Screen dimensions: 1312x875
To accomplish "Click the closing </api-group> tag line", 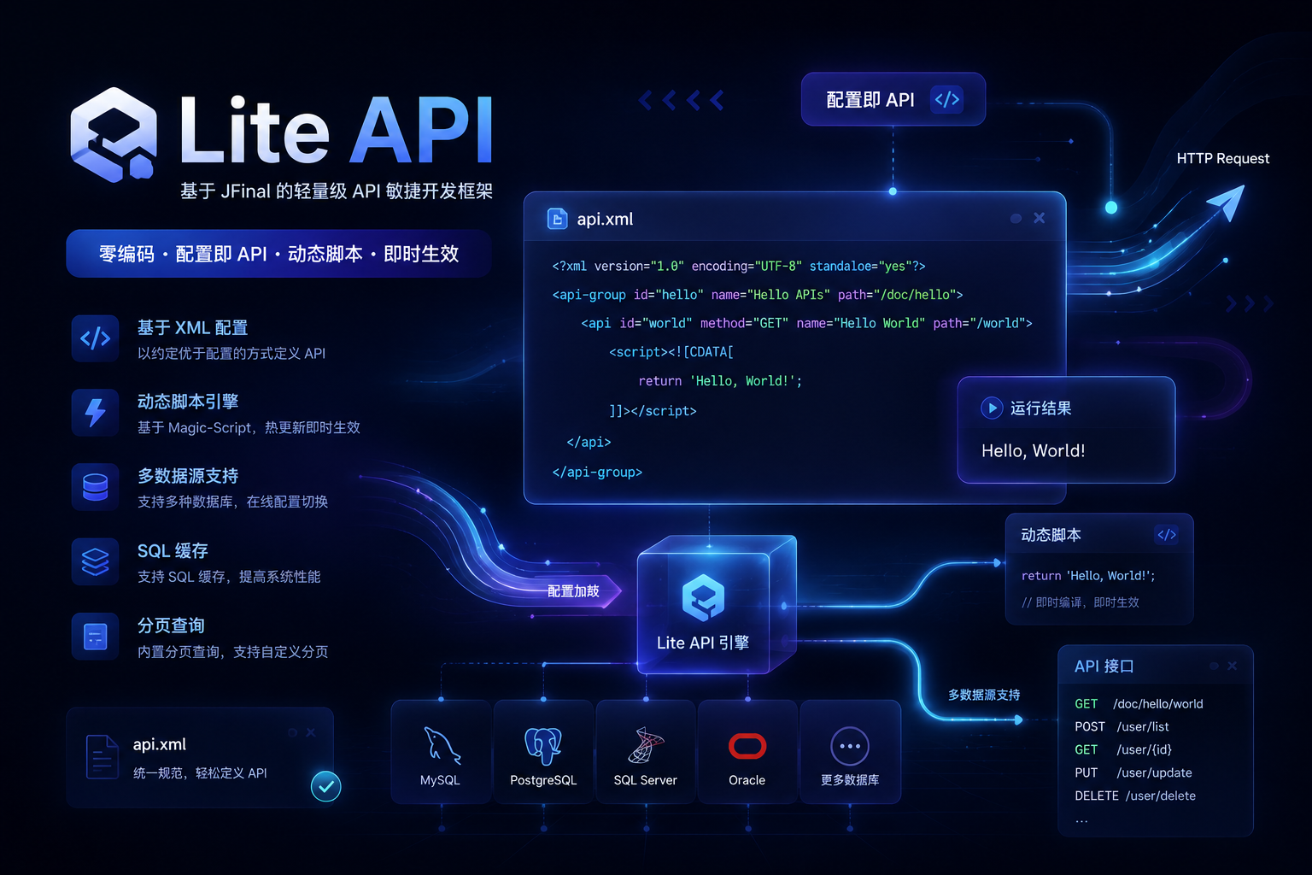I will tap(597, 473).
